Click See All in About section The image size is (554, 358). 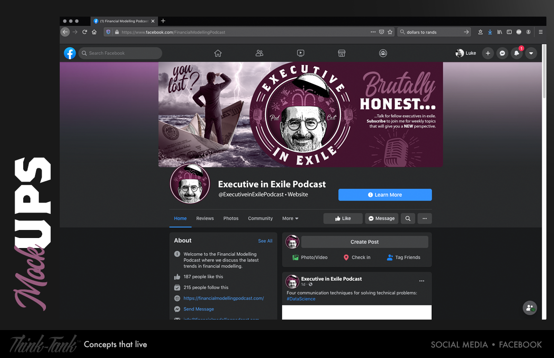click(x=265, y=241)
